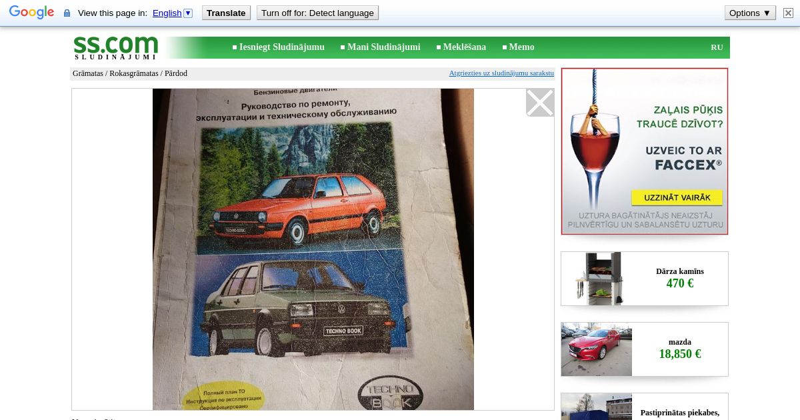Open Mani Sludinājumi menu item
Screen dimensions: 800x420
383,47
